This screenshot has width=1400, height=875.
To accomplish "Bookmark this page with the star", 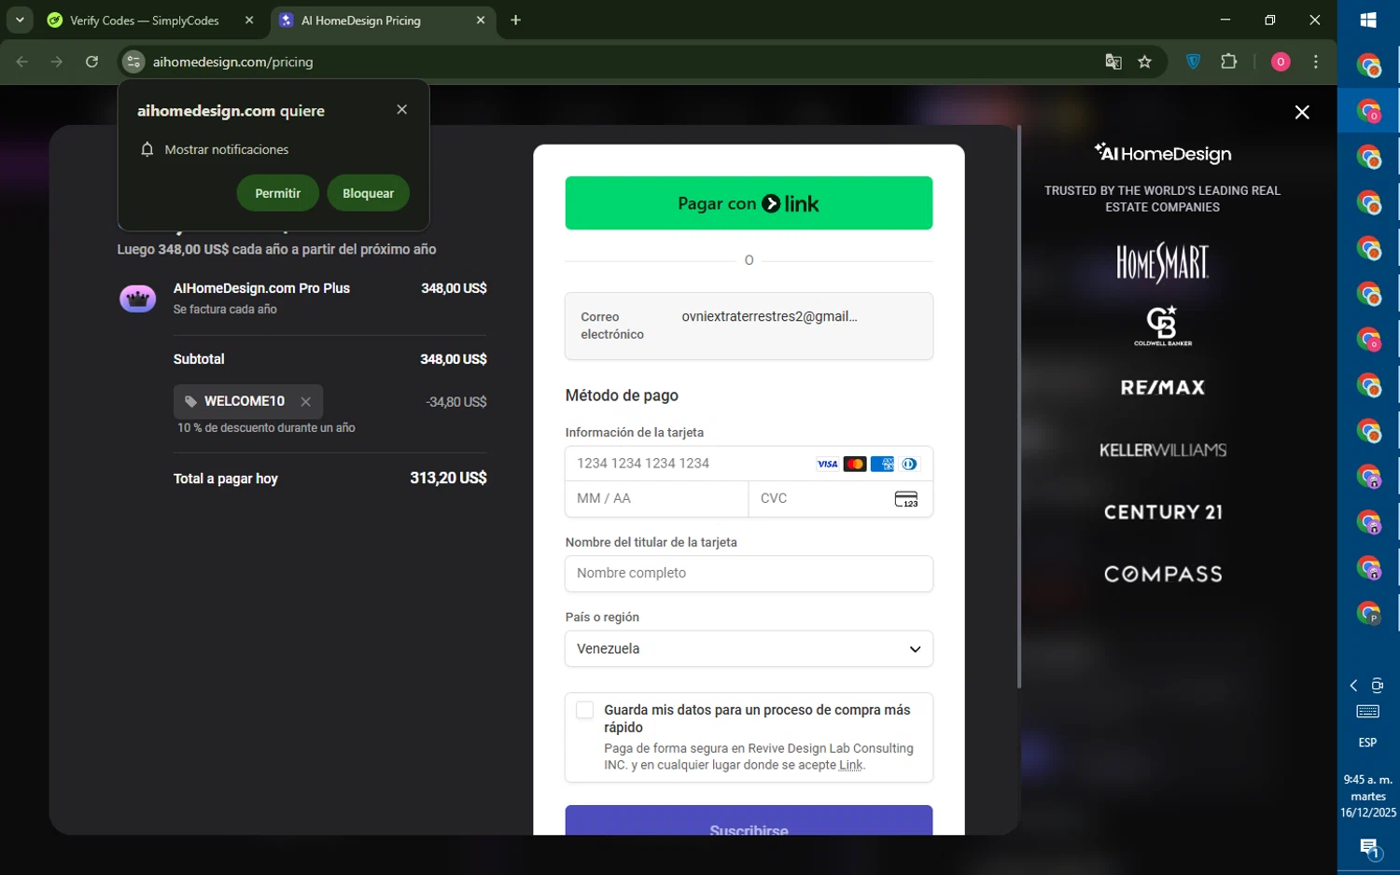I will [x=1145, y=62].
